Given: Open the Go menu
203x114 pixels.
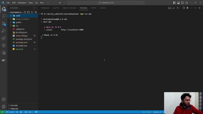Looking at the screenshot, I should point(36,3).
